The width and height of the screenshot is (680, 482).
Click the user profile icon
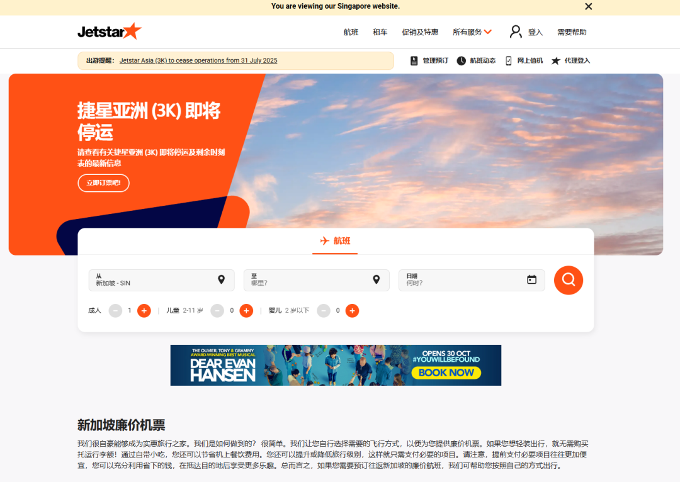(x=516, y=31)
